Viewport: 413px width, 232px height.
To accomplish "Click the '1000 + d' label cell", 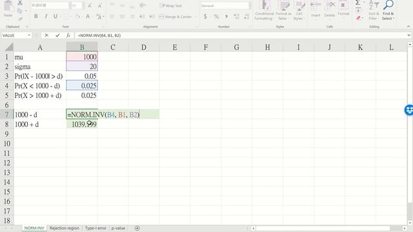I will click(x=40, y=124).
